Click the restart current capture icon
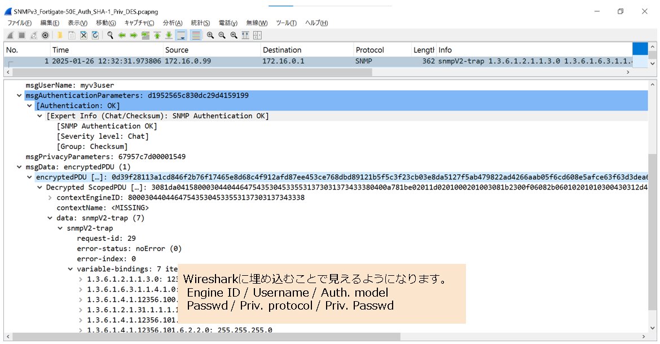This screenshot has height=344, width=660. pyautogui.click(x=33, y=36)
